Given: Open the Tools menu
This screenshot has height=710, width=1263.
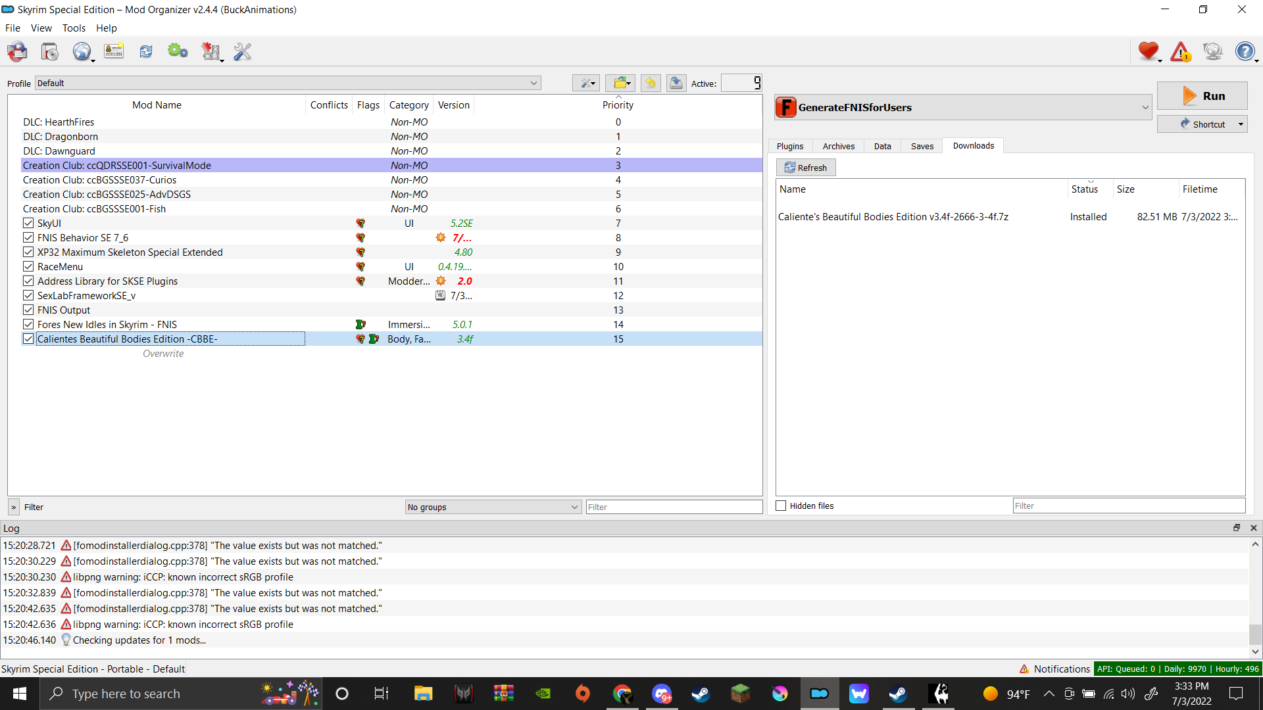Looking at the screenshot, I should click(74, 28).
